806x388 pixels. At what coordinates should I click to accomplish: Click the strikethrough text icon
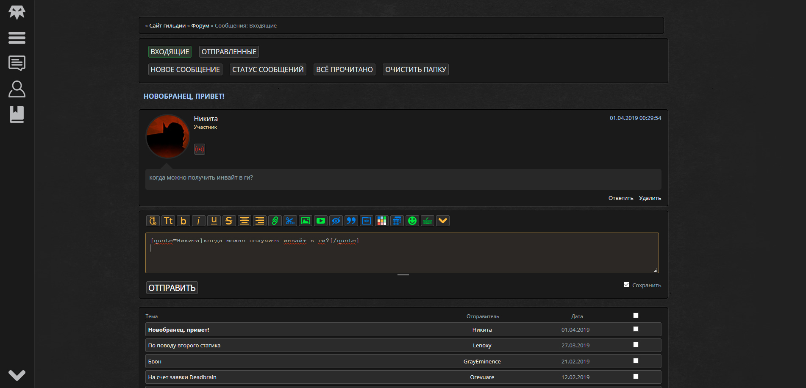pos(229,221)
